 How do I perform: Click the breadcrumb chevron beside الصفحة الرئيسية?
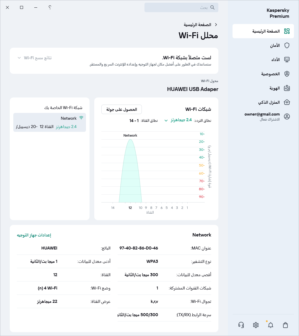(x=217, y=25)
